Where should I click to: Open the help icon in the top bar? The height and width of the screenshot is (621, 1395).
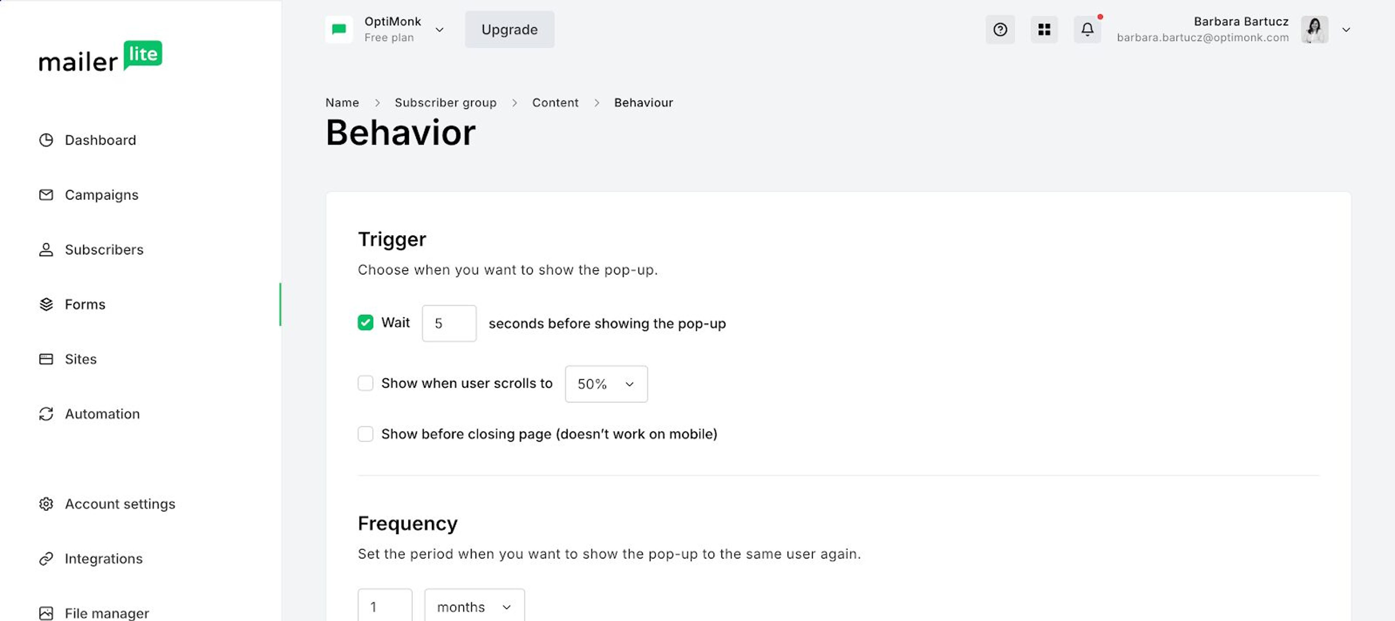[1000, 29]
